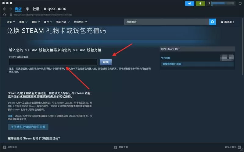Open 关于钱包充值码的常见问题 button

[x=28, y=127]
